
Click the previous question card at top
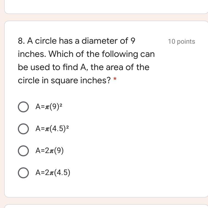[x=106, y=7]
